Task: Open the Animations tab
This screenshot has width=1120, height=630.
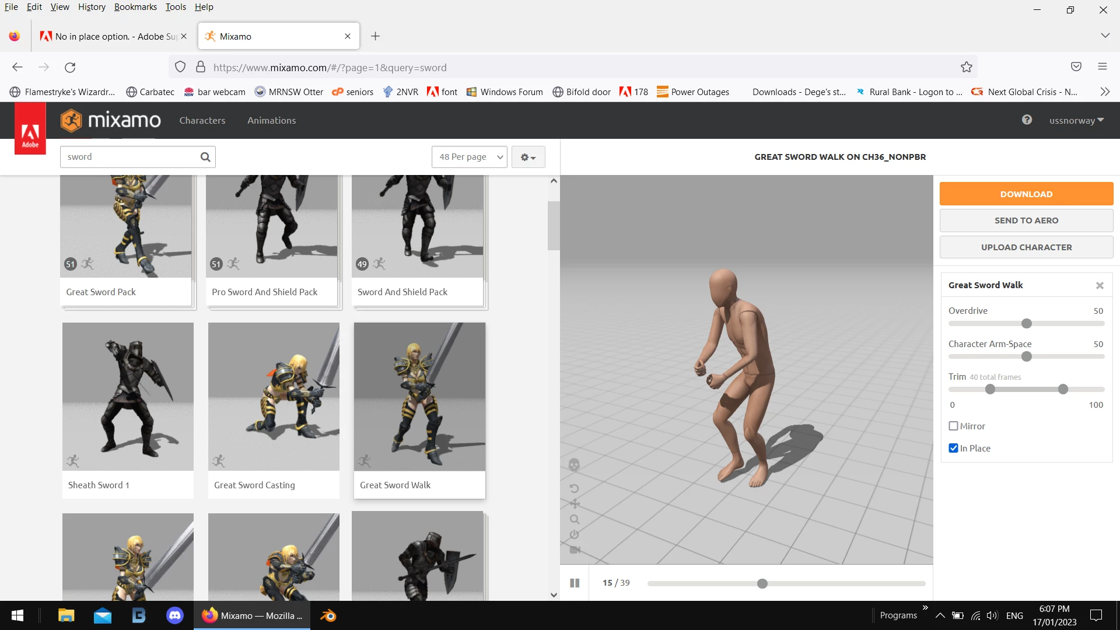Action: [x=271, y=120]
